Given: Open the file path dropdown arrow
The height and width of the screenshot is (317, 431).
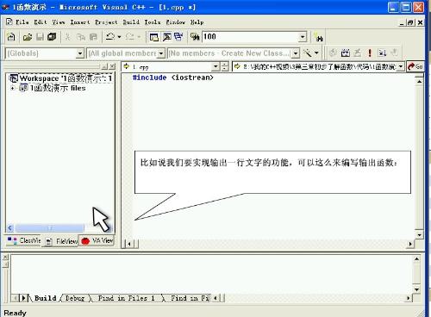Looking at the screenshot, I should [401, 67].
